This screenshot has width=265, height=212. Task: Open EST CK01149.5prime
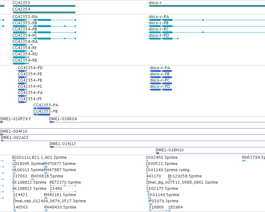(x=149, y=198)
